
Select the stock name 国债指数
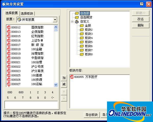coord(37,27)
